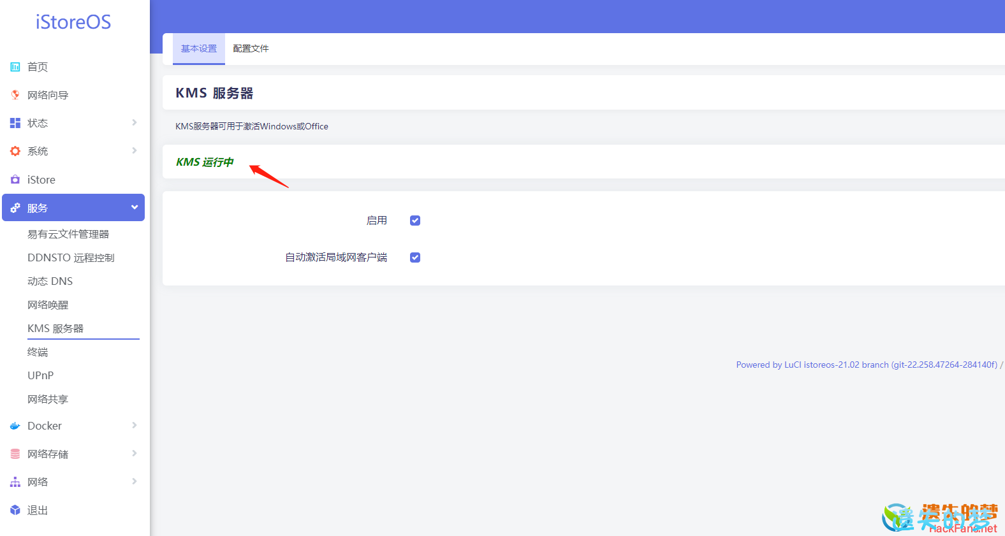This screenshot has width=1005, height=536.
Task: Click the 状态 status grid icon
Action: 15,123
